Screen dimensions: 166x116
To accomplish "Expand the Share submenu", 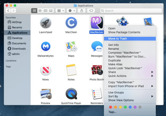I will 130,72.
